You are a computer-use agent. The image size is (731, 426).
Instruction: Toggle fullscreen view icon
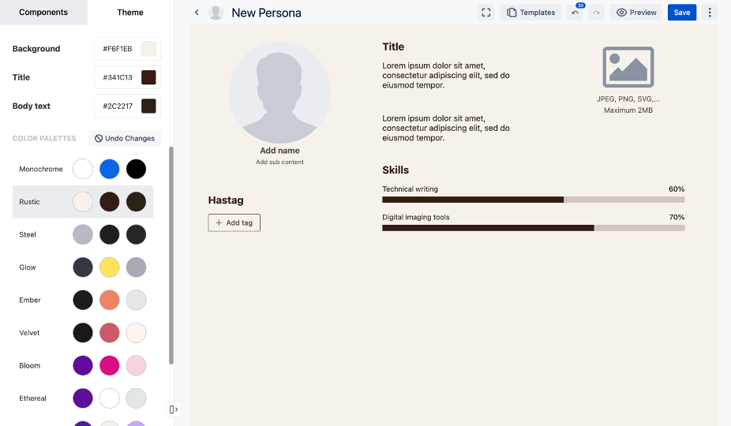pos(486,13)
